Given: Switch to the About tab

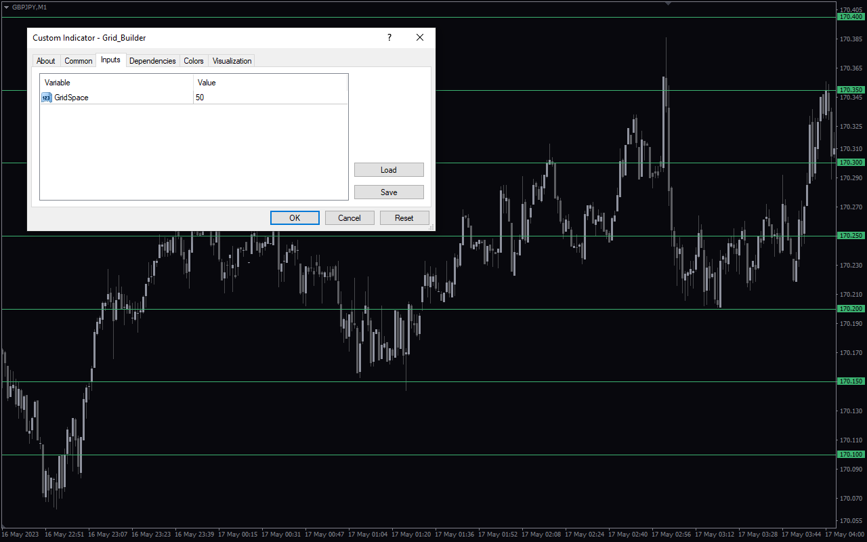Looking at the screenshot, I should pyautogui.click(x=46, y=61).
